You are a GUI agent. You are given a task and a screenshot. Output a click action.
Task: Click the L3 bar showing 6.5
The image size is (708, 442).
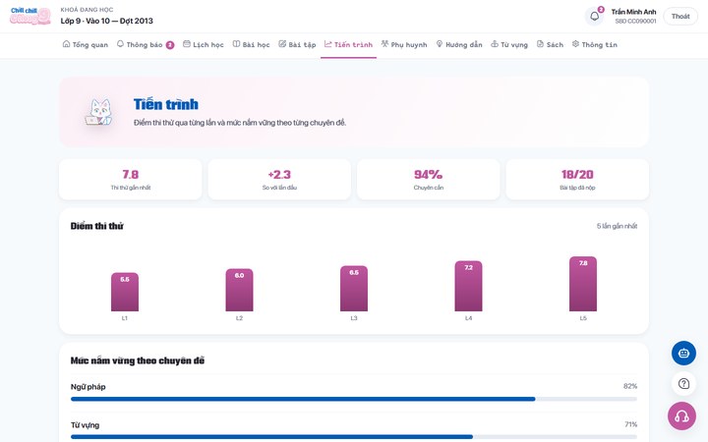[x=354, y=289]
